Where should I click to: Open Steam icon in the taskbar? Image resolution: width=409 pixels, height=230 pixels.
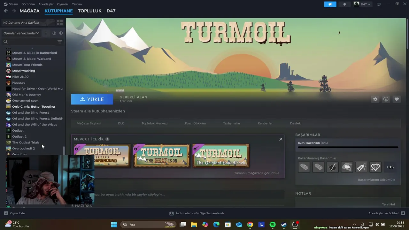pyautogui.click(x=284, y=225)
